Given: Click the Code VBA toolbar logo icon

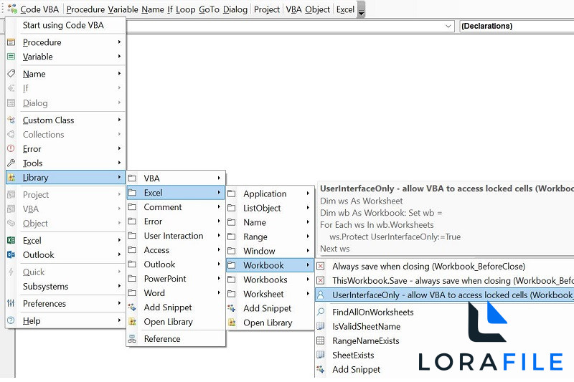Looking at the screenshot, I should [12, 9].
